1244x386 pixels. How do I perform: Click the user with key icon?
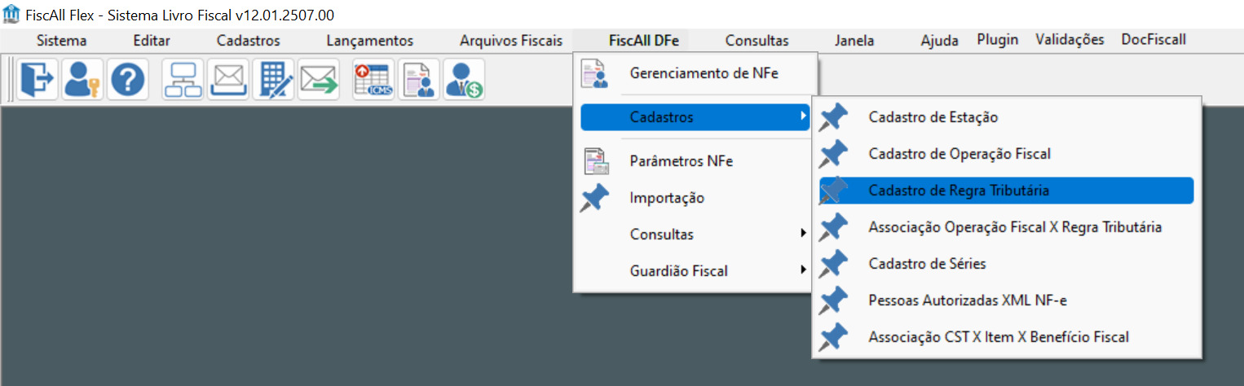82,80
